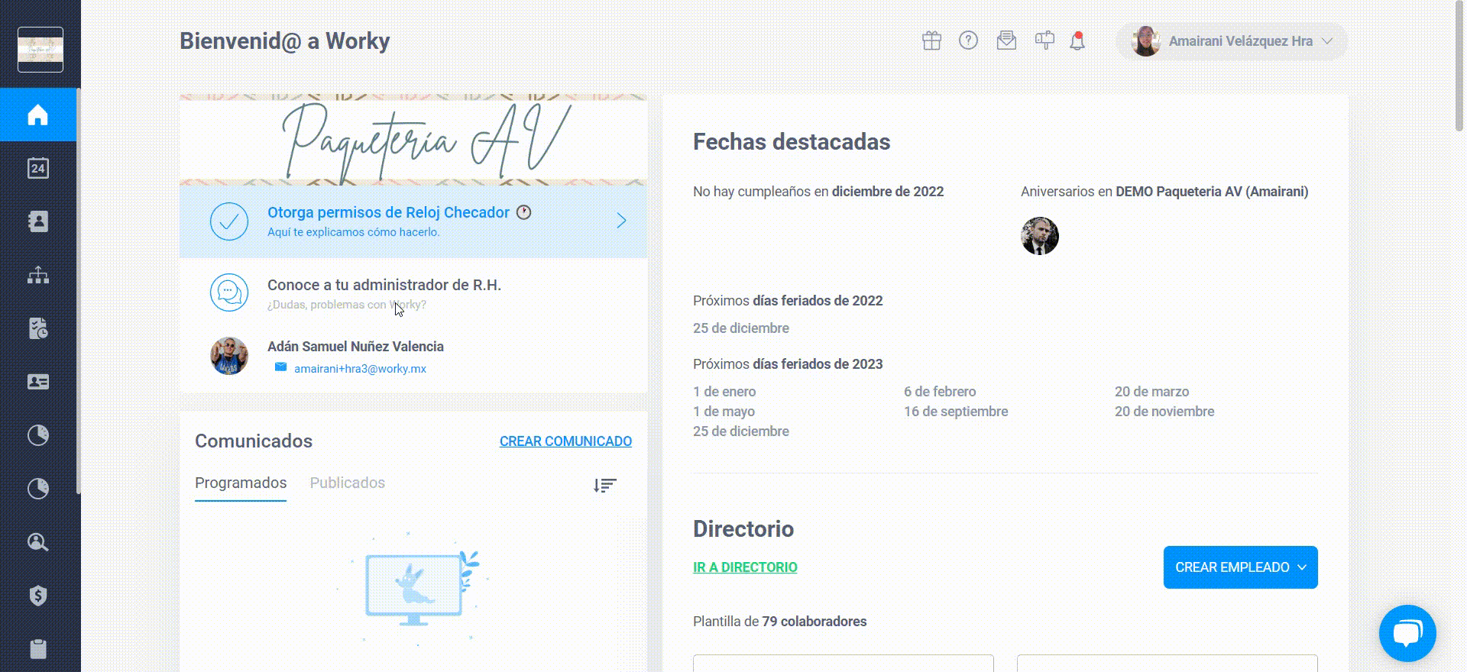Click the signpost icon in header

(x=1044, y=40)
